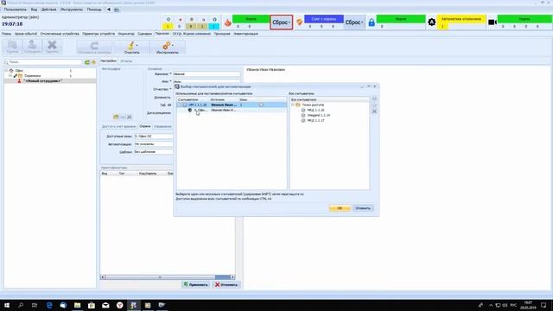This screenshot has height=311, width=553.
Task: Click the Фамилия input field
Action: [x=207, y=74]
